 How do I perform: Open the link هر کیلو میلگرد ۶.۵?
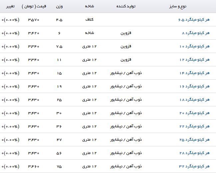[x=194, y=20]
